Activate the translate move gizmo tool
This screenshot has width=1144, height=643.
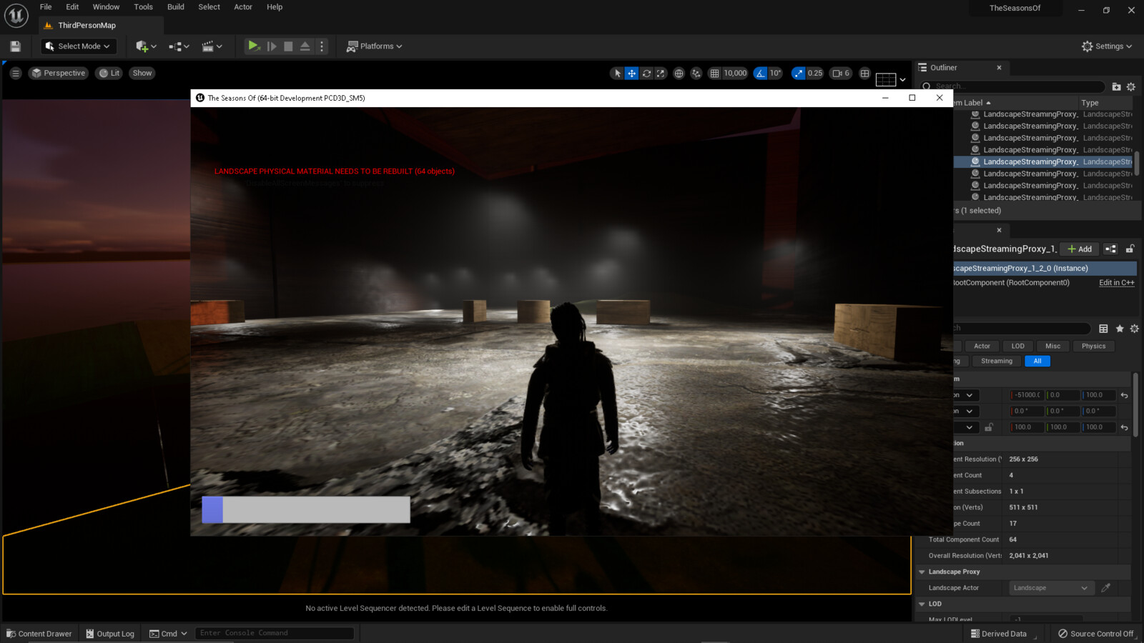[632, 73]
